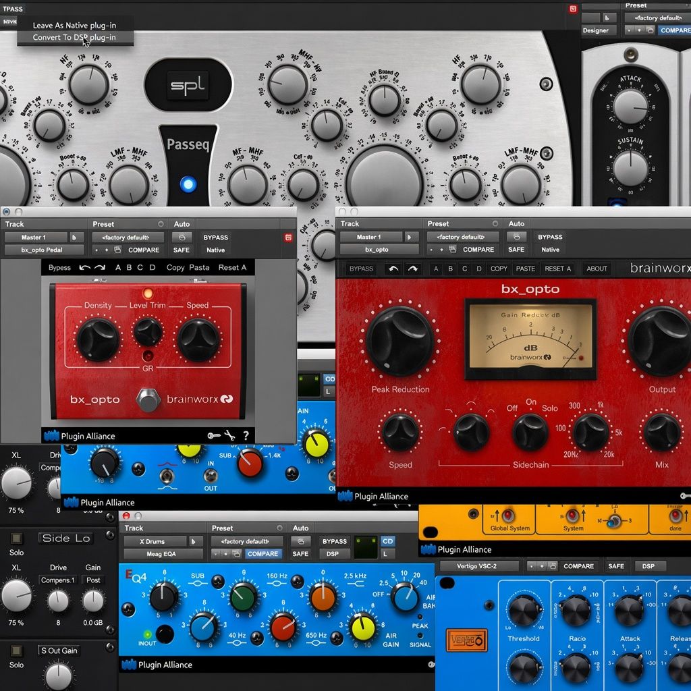Click PASTE in bx_opto brainworx toolbar
This screenshot has height=691, width=691.
pos(526,269)
